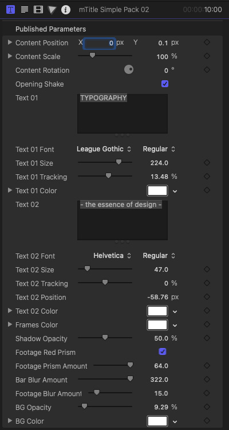Image resolution: width=229 pixels, height=430 pixels.
Task: Click into the Text 02 text box
Action: pos(123,220)
